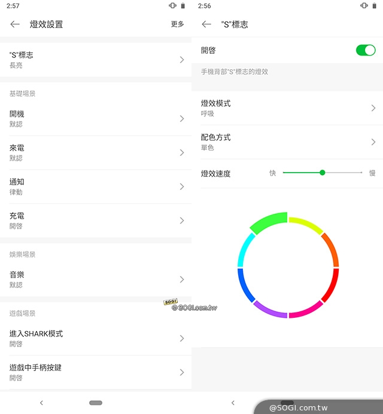Tap left navigation bar back chevron
Viewport: 383px width, 414px height.
click(x=41, y=403)
